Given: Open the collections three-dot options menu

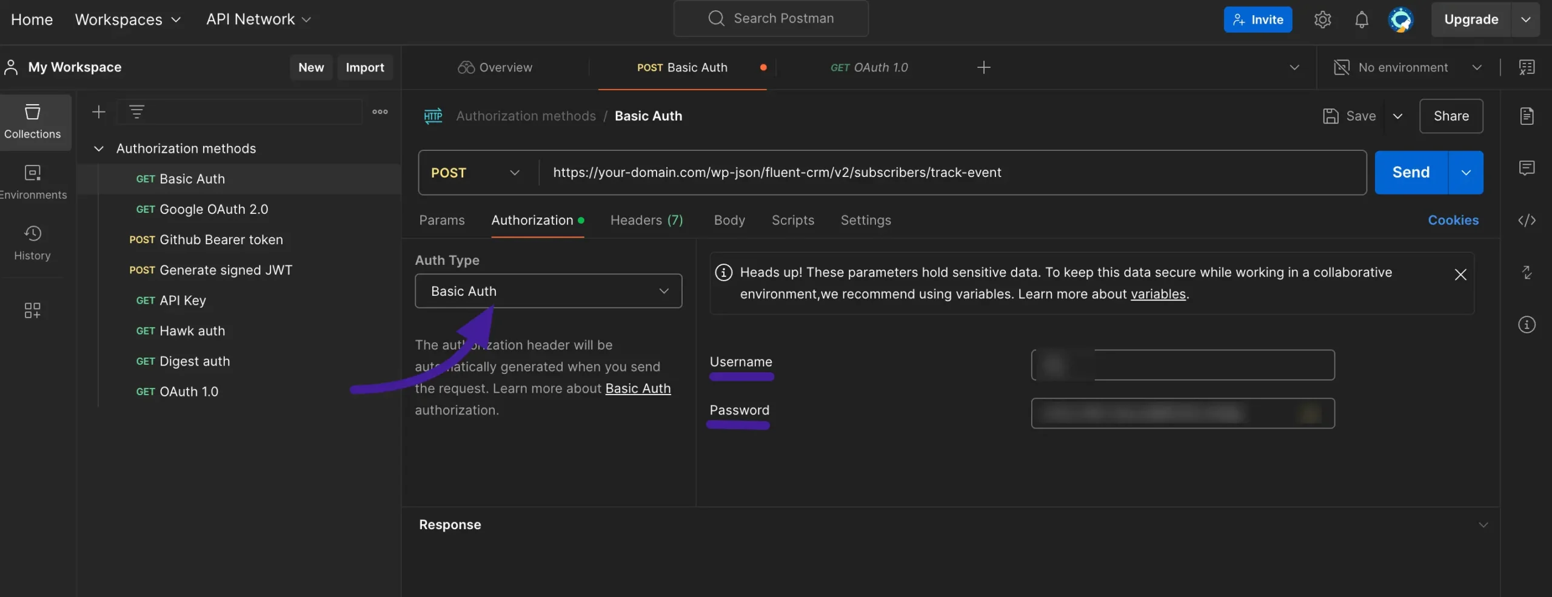Looking at the screenshot, I should tap(380, 112).
